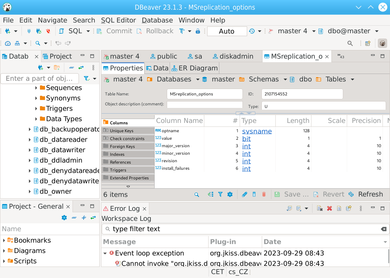The width and height of the screenshot is (390, 278).
Task: Click the red X delete log icon
Action: [330, 209]
